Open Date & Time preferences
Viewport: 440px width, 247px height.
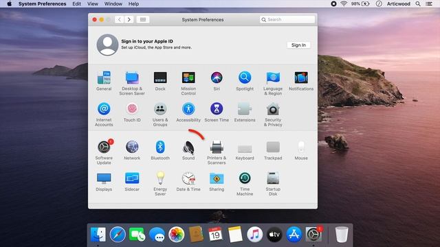coord(188,178)
